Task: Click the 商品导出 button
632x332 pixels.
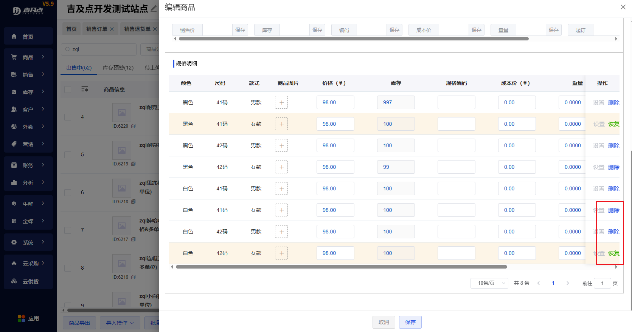Action: pos(79,323)
